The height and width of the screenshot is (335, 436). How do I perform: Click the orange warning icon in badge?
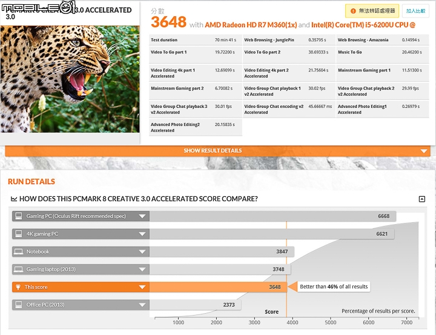click(x=353, y=11)
